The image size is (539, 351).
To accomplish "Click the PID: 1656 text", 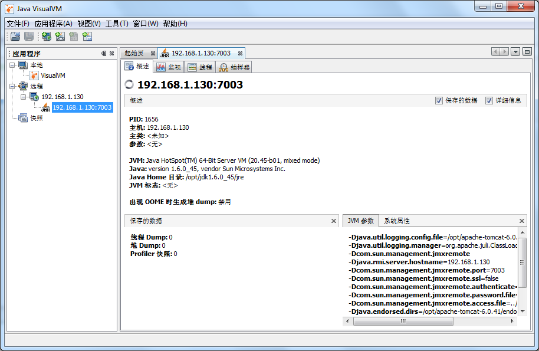I will (x=144, y=119).
